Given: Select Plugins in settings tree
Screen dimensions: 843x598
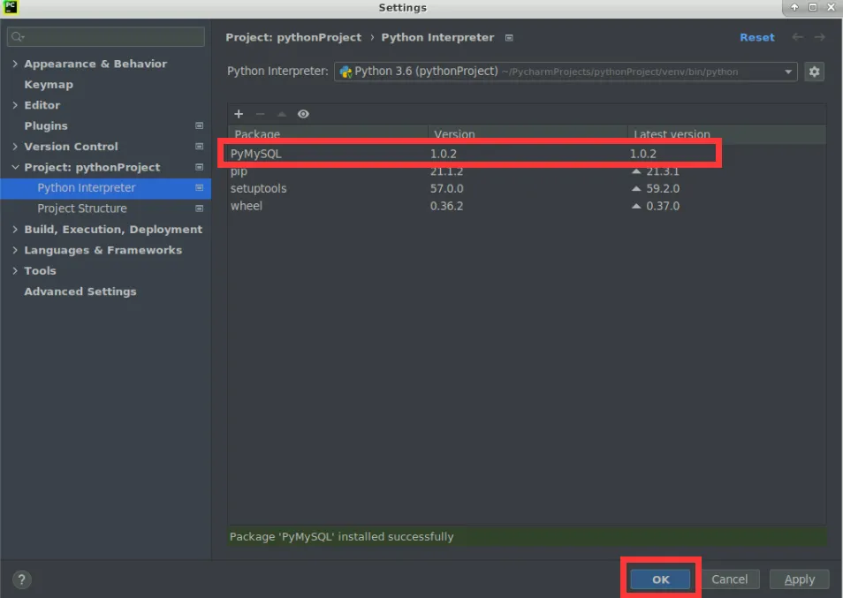Looking at the screenshot, I should [46, 125].
